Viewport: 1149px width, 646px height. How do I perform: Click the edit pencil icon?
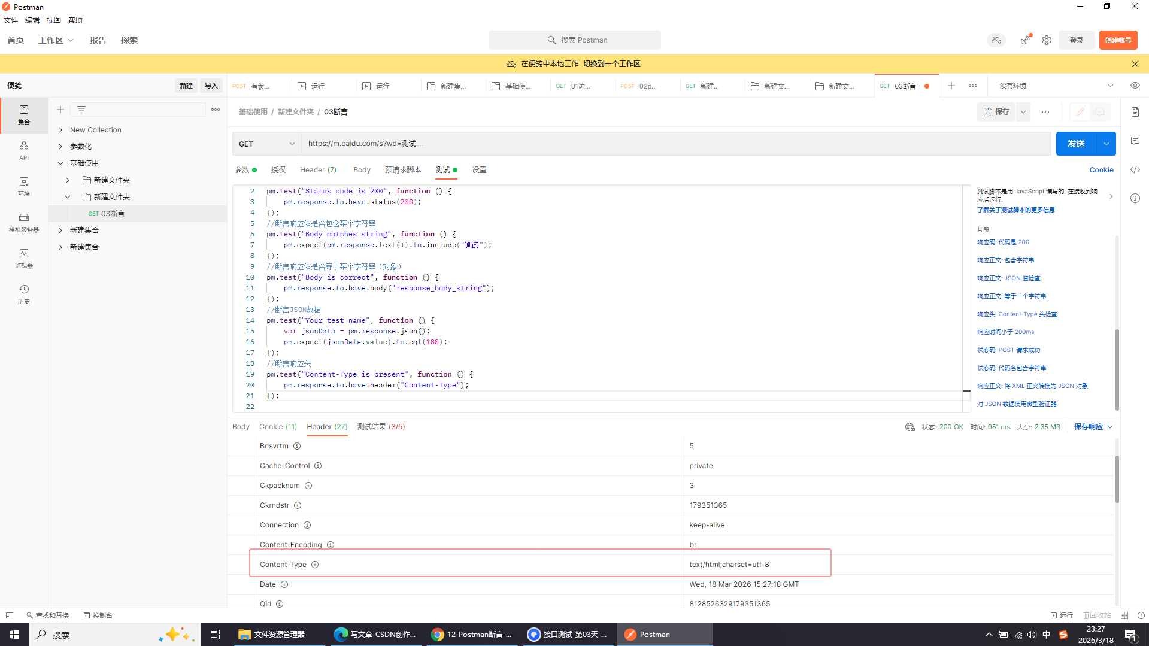click(x=1080, y=112)
